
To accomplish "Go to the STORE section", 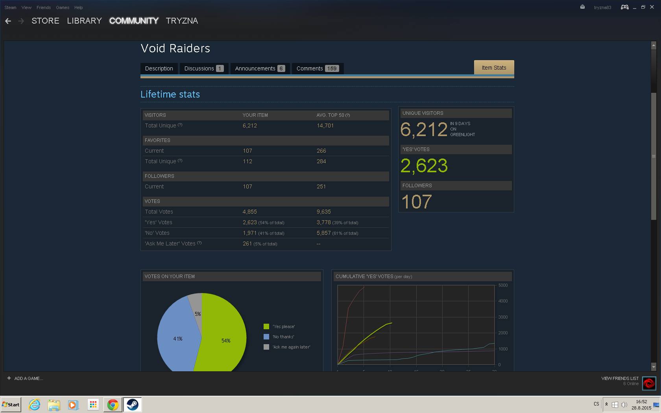I will click(x=45, y=21).
